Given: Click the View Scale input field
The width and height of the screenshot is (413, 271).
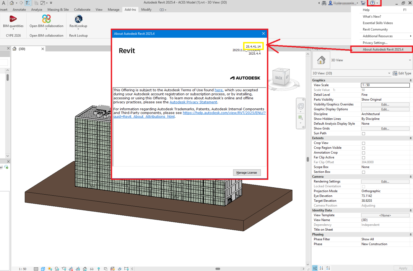Looking at the screenshot, I should click(385, 85).
